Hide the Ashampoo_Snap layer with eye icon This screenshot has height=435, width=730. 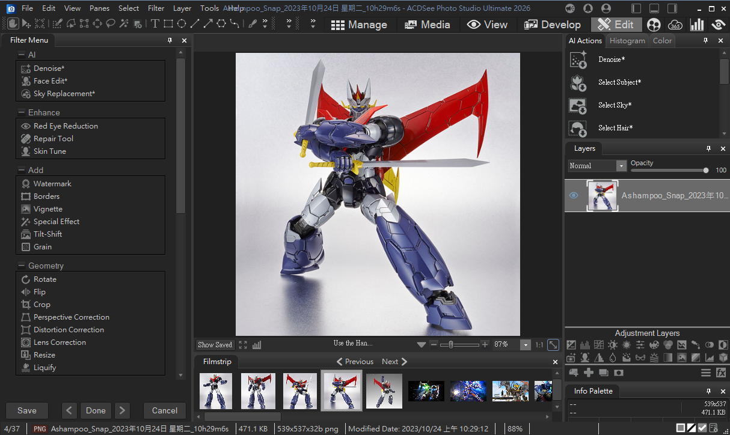tap(574, 195)
